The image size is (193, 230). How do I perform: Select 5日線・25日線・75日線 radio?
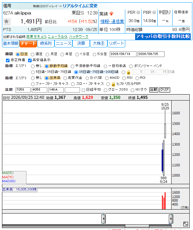pyautogui.click(x=33, y=72)
